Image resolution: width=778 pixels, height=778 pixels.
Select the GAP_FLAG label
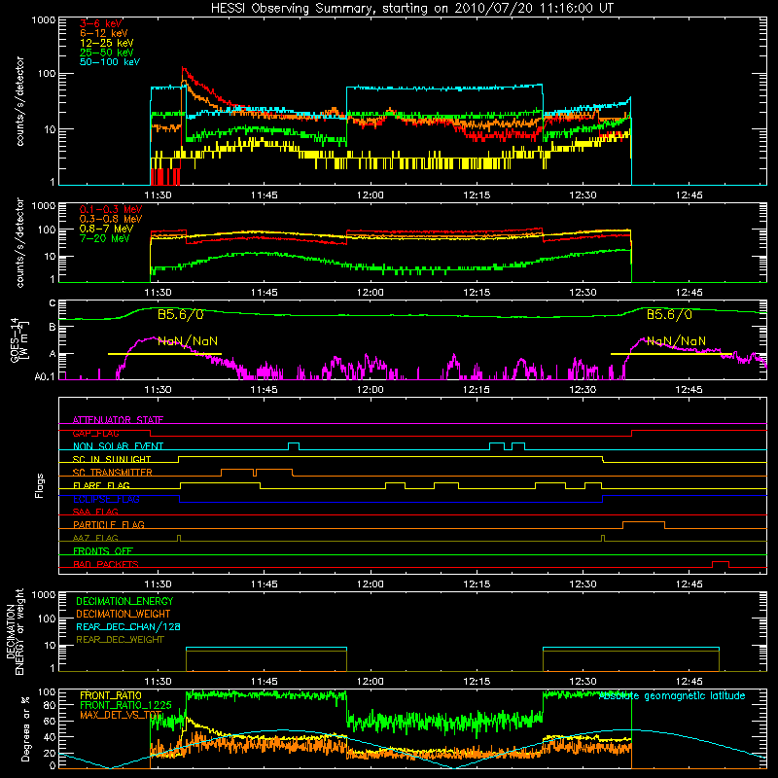pyautogui.click(x=95, y=433)
